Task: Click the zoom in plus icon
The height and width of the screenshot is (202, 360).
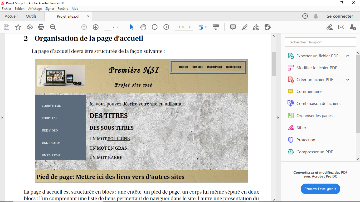Action: (166, 27)
